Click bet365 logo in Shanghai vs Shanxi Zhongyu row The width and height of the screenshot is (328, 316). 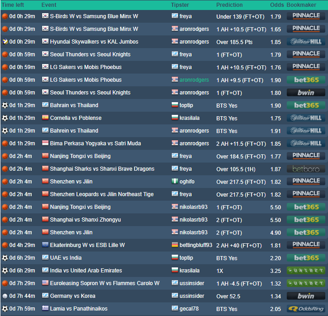(306, 220)
